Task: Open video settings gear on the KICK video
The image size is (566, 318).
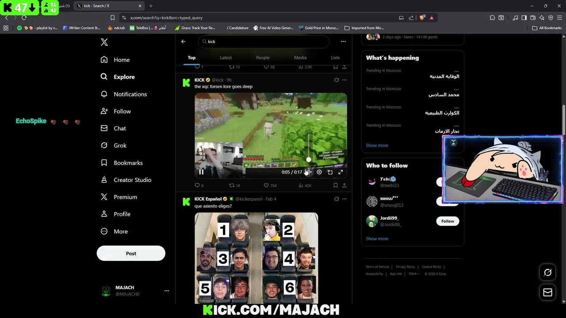Action: point(319,172)
